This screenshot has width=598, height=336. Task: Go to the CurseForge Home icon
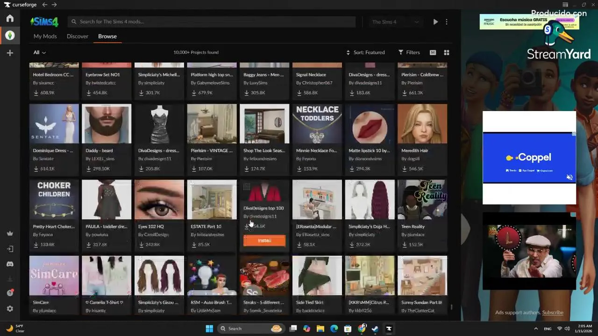[10, 19]
